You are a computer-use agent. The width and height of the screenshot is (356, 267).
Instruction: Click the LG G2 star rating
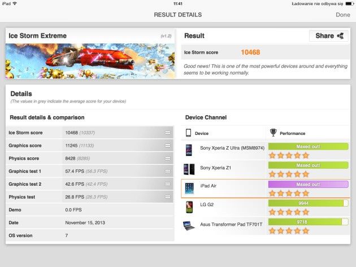[x=289, y=212]
